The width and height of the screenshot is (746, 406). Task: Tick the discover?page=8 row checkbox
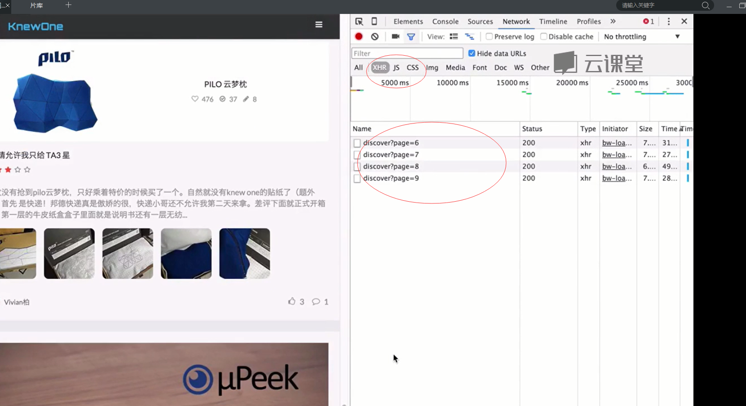[357, 167]
